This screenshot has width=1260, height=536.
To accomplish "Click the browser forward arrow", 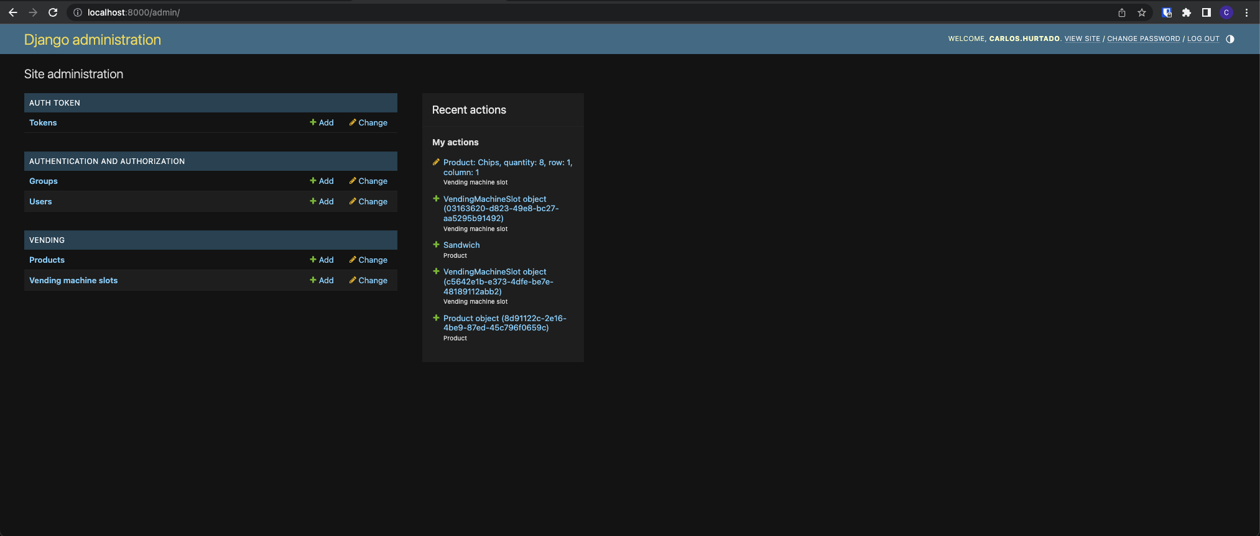I will point(33,12).
